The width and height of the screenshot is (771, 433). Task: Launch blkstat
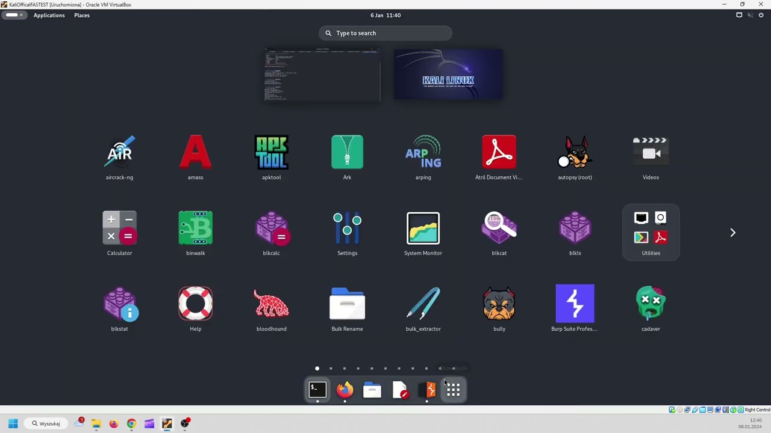coord(119,309)
